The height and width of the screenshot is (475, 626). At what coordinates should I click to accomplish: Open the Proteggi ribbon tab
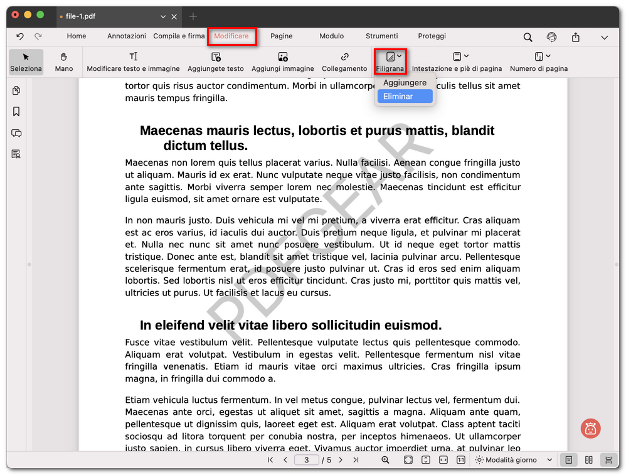click(432, 36)
